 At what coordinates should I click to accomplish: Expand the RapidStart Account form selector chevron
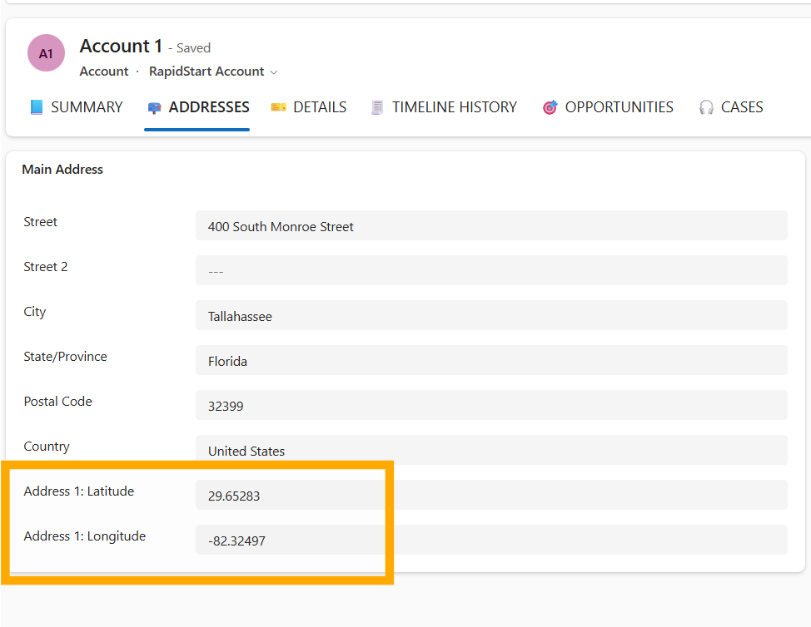click(273, 72)
